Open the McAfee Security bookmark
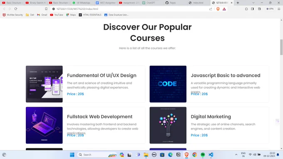The height and width of the screenshot is (159, 283). pos(12,15)
